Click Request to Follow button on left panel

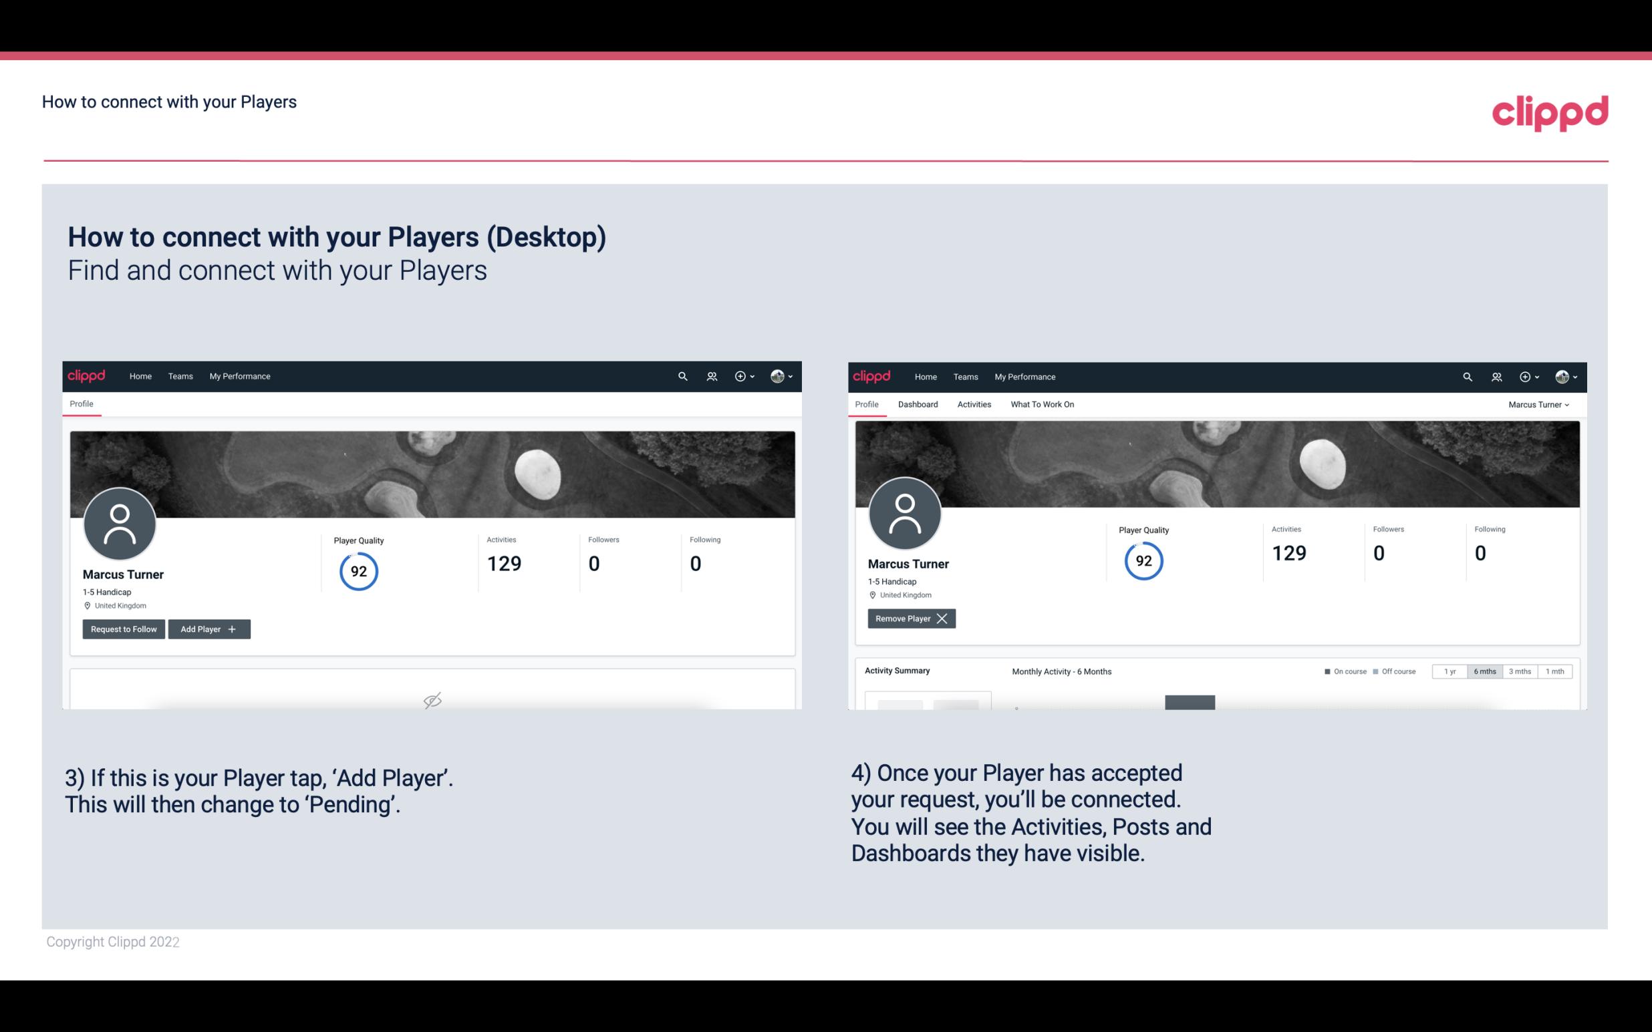pos(124,628)
